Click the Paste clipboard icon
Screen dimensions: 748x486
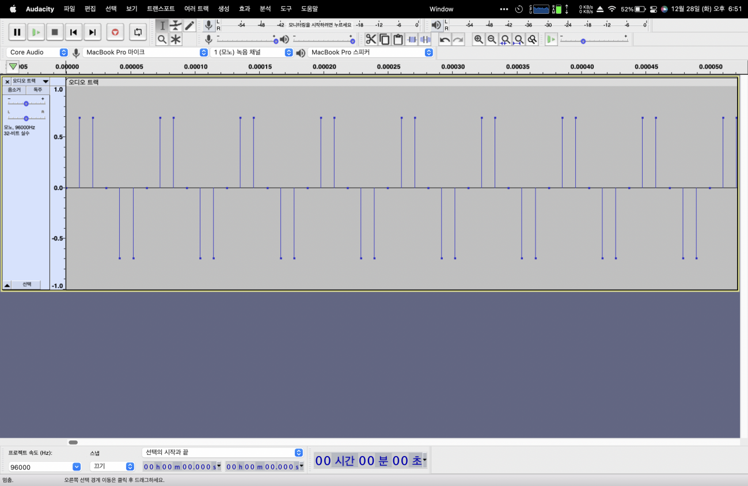click(398, 39)
